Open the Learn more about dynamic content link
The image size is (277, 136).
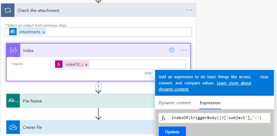pos(205,86)
